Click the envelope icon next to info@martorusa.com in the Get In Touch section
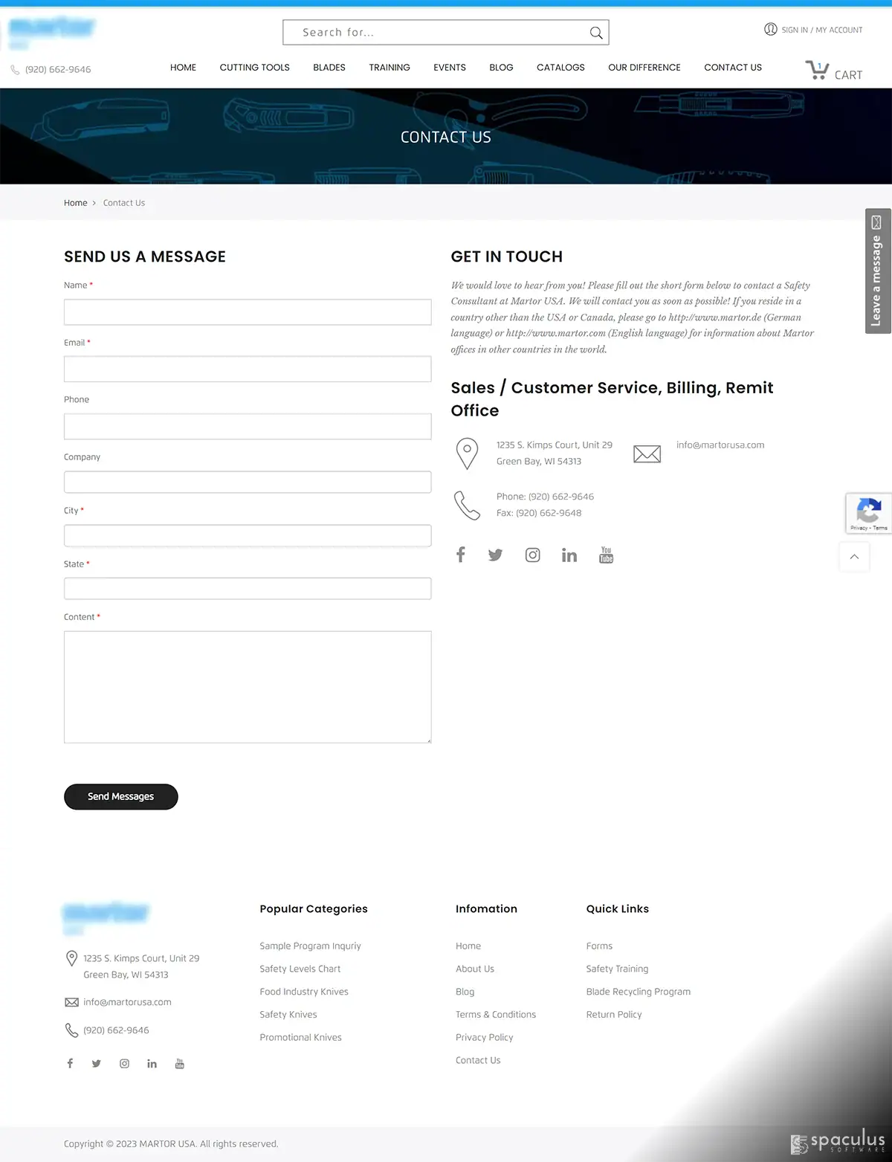This screenshot has height=1162, width=892. click(x=647, y=453)
